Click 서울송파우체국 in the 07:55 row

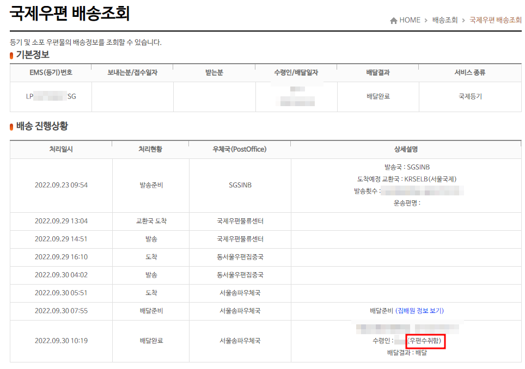(240, 311)
